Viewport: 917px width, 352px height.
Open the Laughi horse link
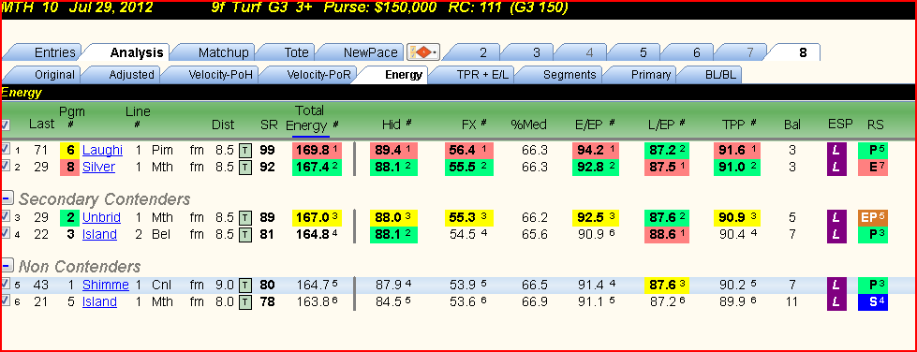(102, 151)
